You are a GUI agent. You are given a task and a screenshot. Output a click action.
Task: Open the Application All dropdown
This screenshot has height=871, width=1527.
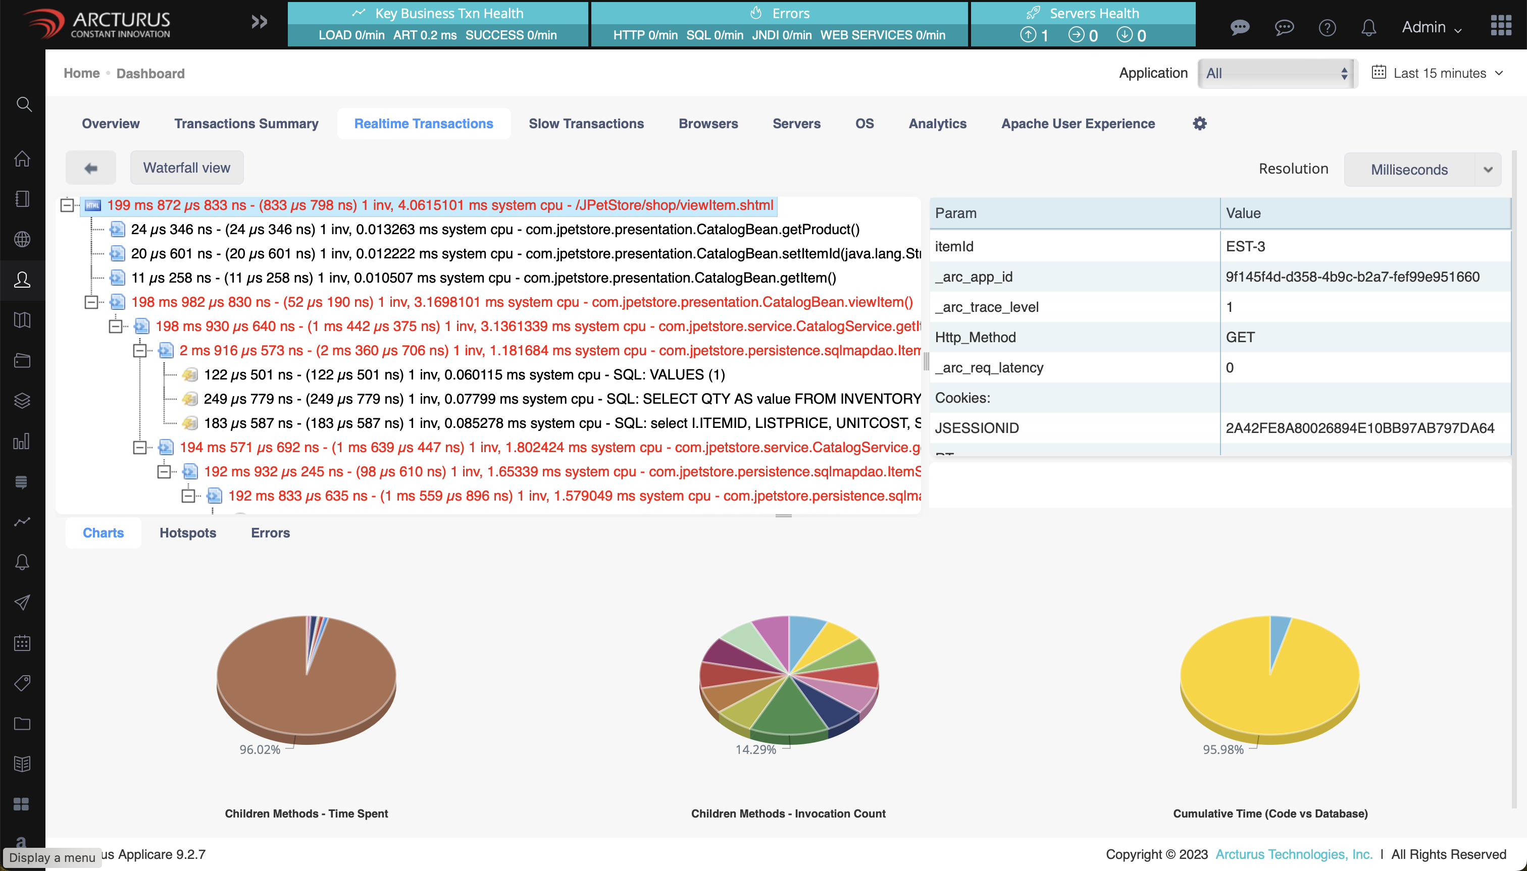1276,73
